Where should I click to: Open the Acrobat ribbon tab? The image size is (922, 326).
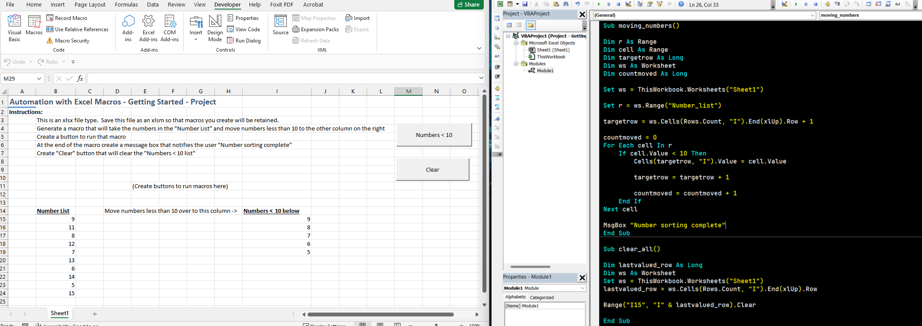(313, 4)
